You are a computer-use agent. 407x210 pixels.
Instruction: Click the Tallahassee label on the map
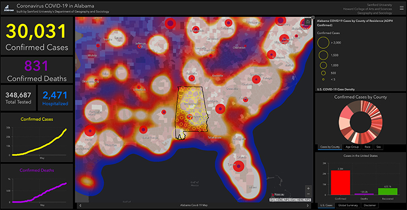[x=214, y=137]
